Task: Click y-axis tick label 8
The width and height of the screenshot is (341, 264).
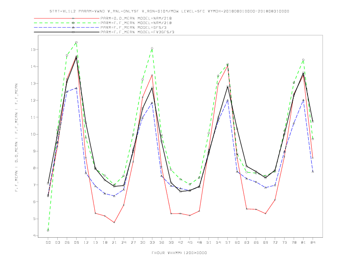Action: 34,168
